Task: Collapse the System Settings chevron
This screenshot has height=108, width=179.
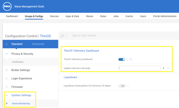Action: point(7,95)
